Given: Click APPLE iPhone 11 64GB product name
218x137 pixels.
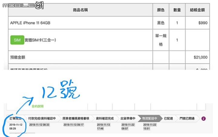Looking at the screenshot, I should (x=30, y=23).
